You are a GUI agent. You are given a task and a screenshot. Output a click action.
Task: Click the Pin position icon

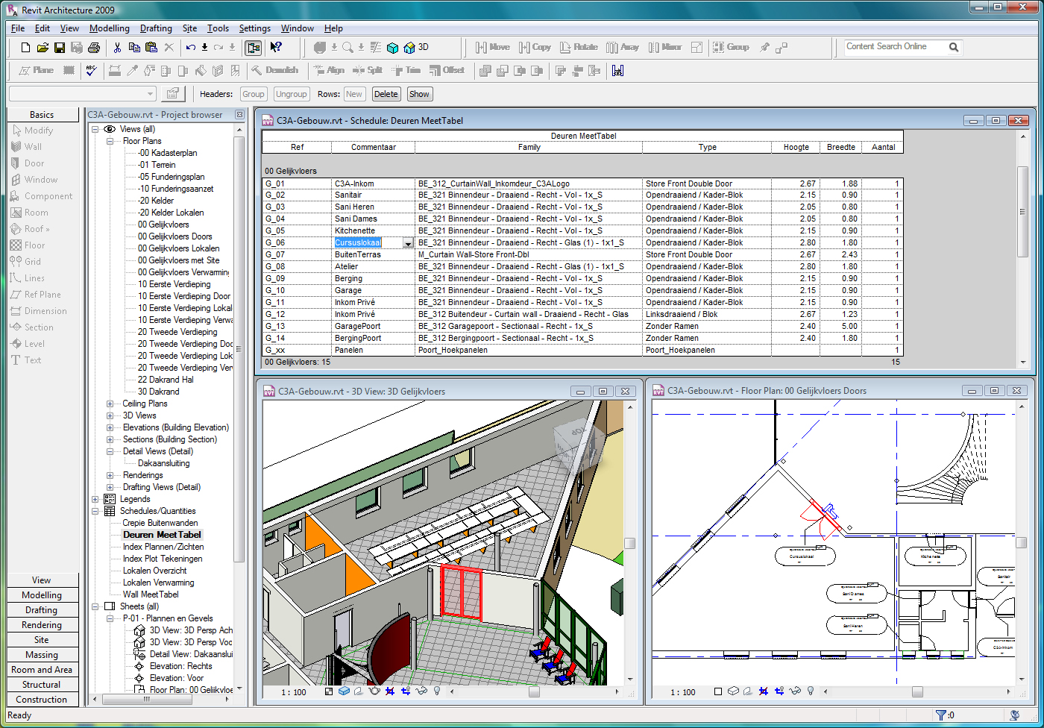point(764,48)
